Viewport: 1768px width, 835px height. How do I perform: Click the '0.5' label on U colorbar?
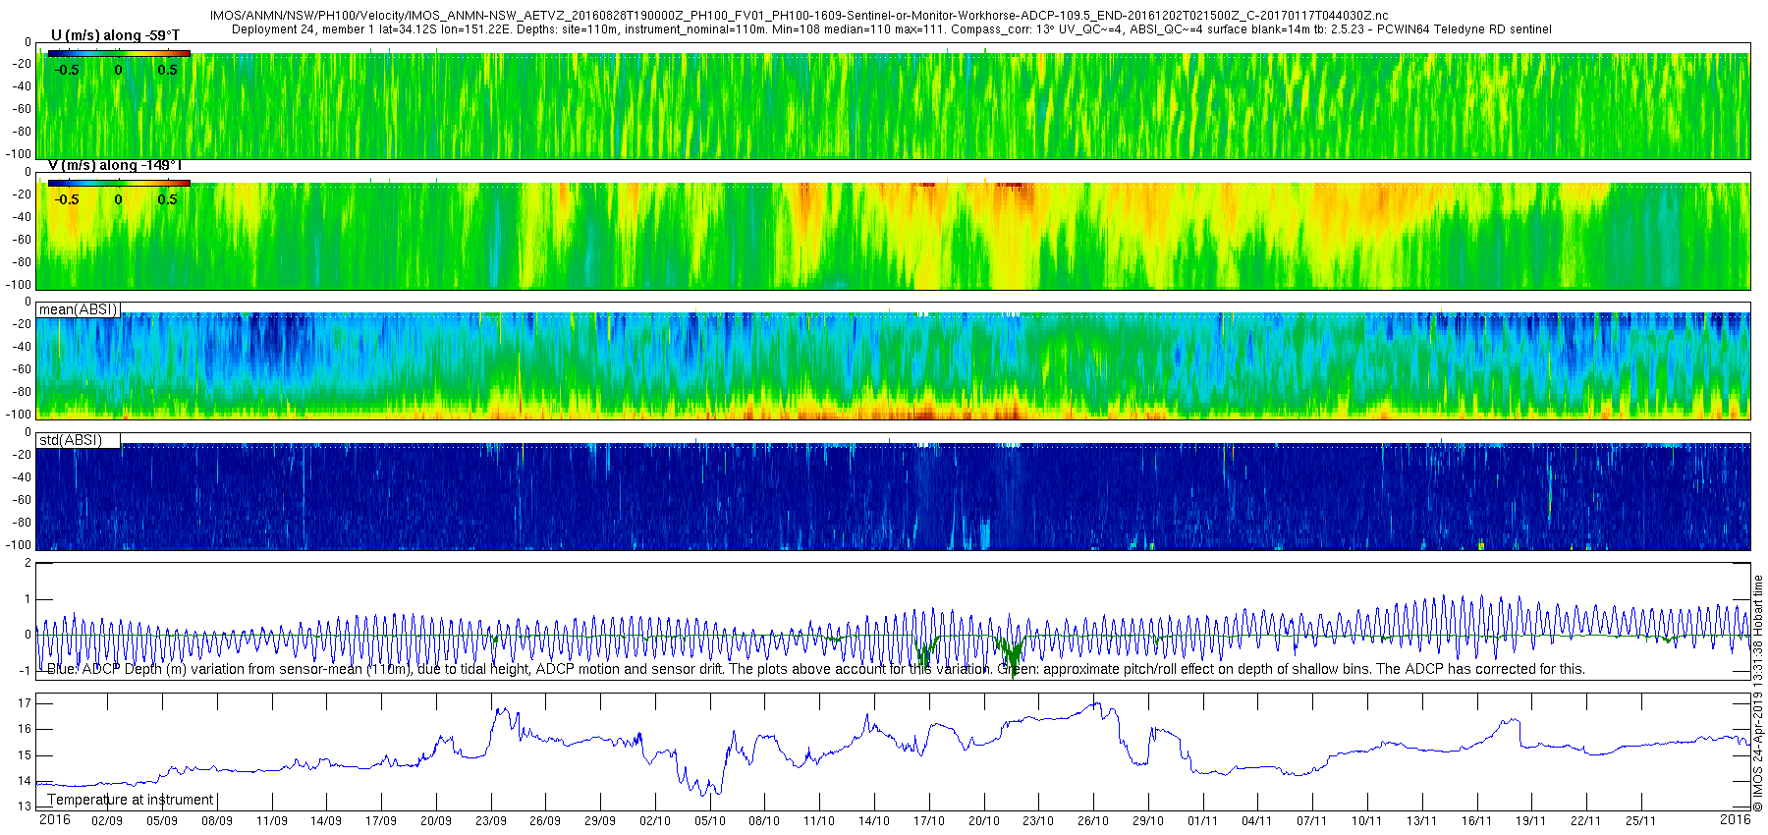(x=168, y=70)
